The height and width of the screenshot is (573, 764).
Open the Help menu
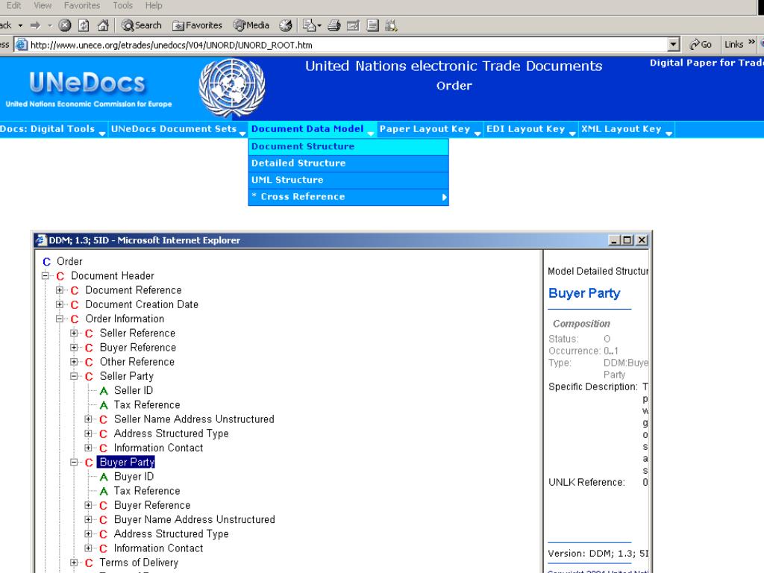coord(154,5)
